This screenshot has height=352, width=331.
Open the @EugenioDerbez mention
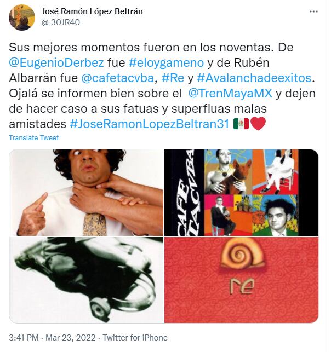56,62
